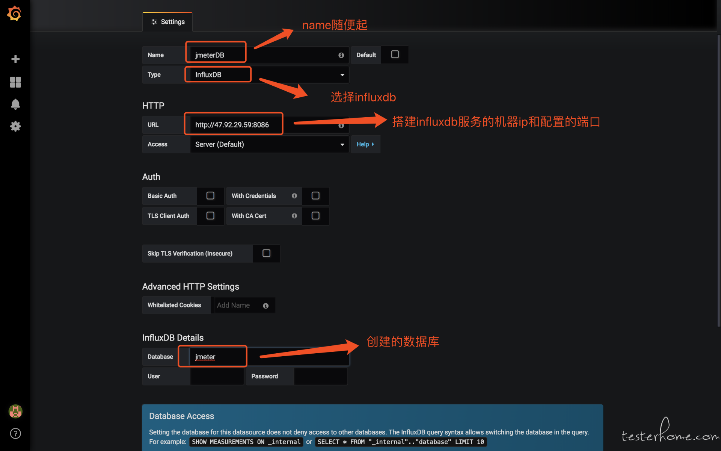This screenshot has height=451, width=721.
Task: Enable Skip TLS Verification checkbox
Action: pos(266,253)
